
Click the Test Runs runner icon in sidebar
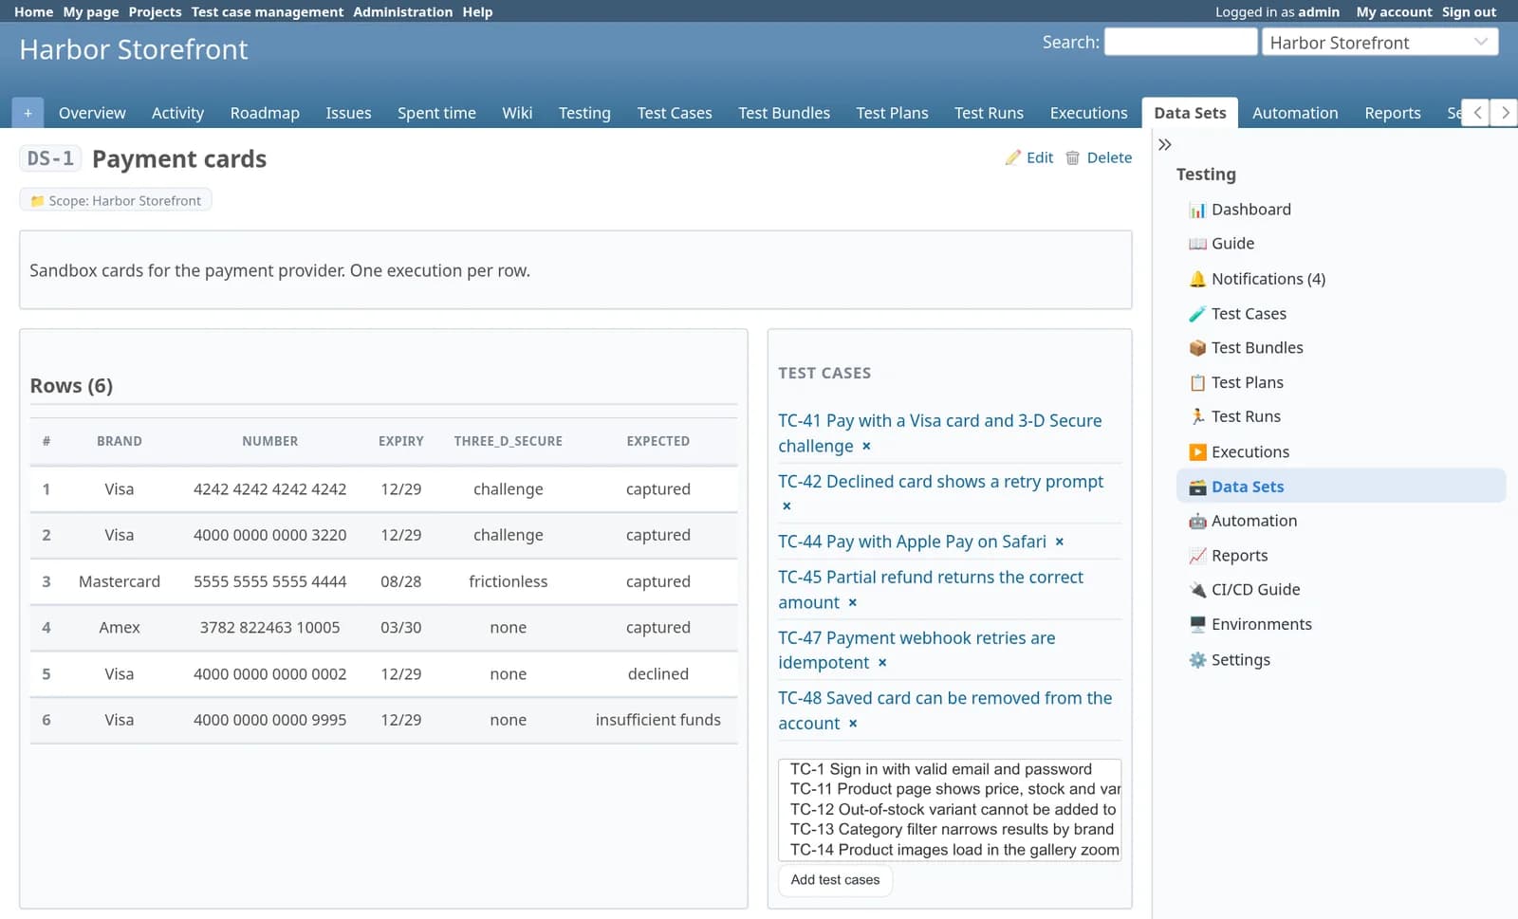[1197, 416]
